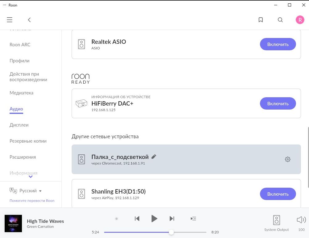Enable the Shanling EH3 AirPlay device
309x238 pixels.
tap(278, 194)
